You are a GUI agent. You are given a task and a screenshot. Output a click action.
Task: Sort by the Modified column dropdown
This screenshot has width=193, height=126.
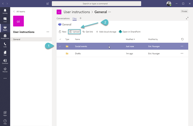tap(130, 39)
